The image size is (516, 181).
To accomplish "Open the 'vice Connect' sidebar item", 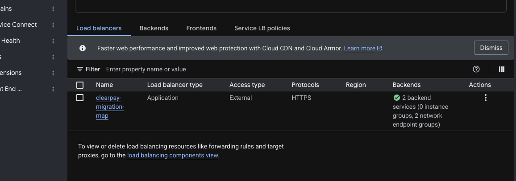I will click(x=18, y=25).
